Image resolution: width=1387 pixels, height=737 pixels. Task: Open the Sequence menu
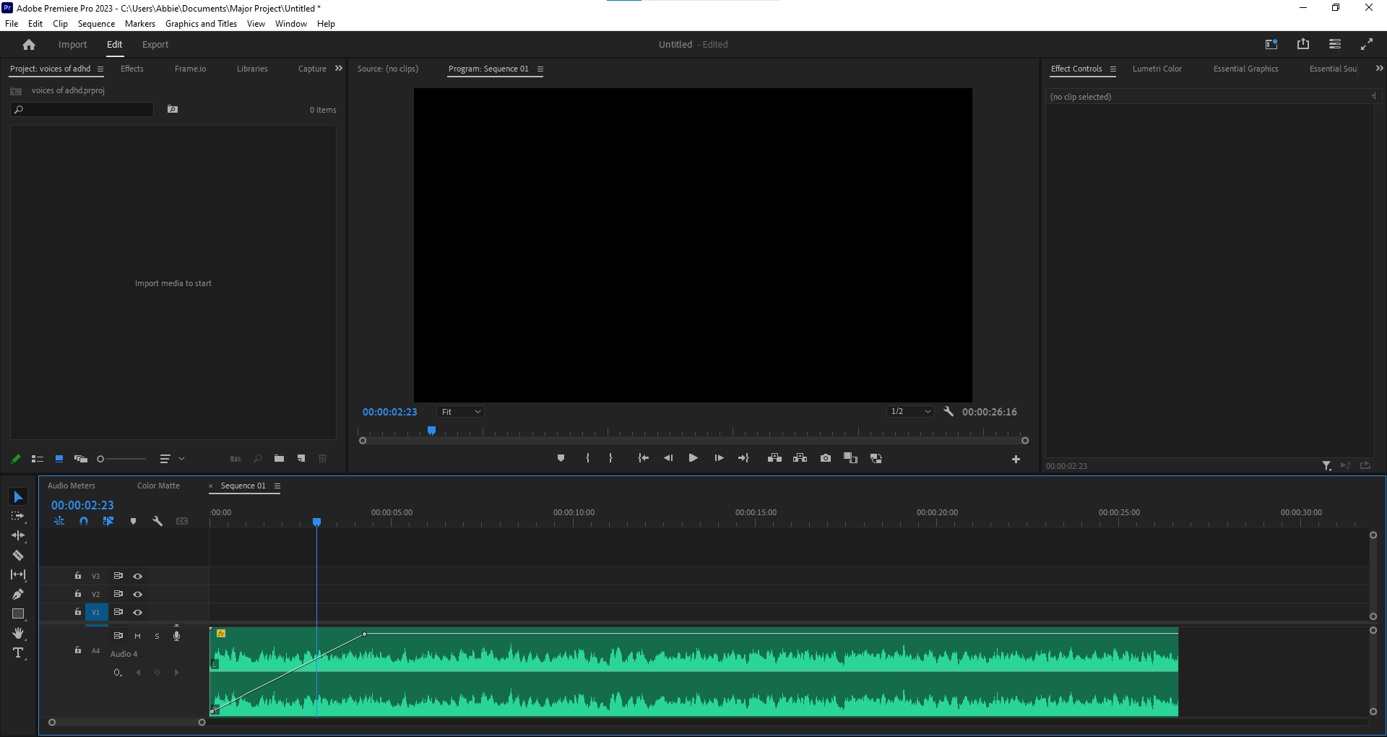pyautogui.click(x=96, y=24)
